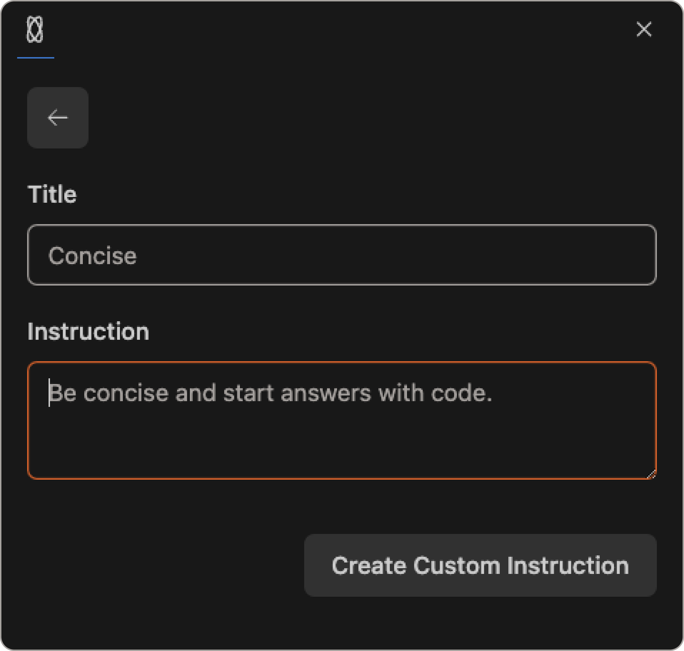Click the blue underline beneath the logo tab
684x651 pixels.
pos(35,57)
